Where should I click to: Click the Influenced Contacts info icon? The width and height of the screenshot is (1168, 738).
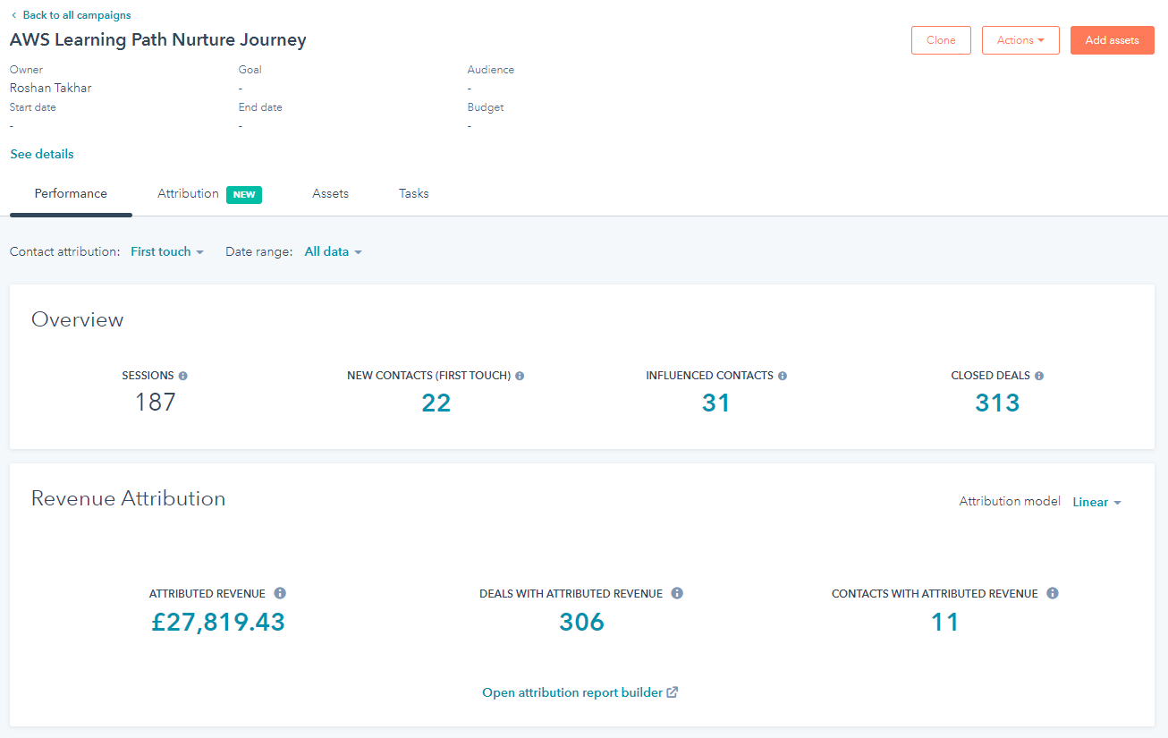pos(783,377)
